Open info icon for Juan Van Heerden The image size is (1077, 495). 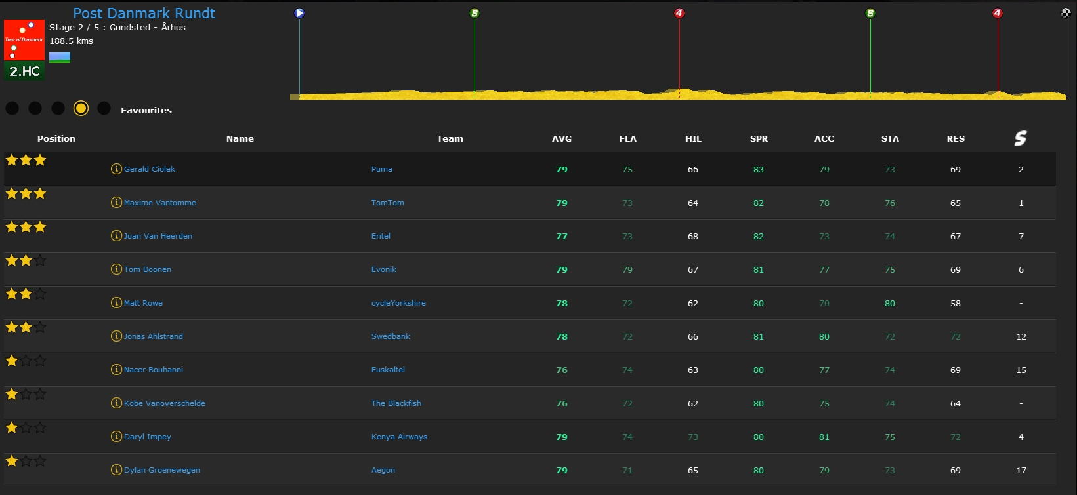(x=116, y=236)
